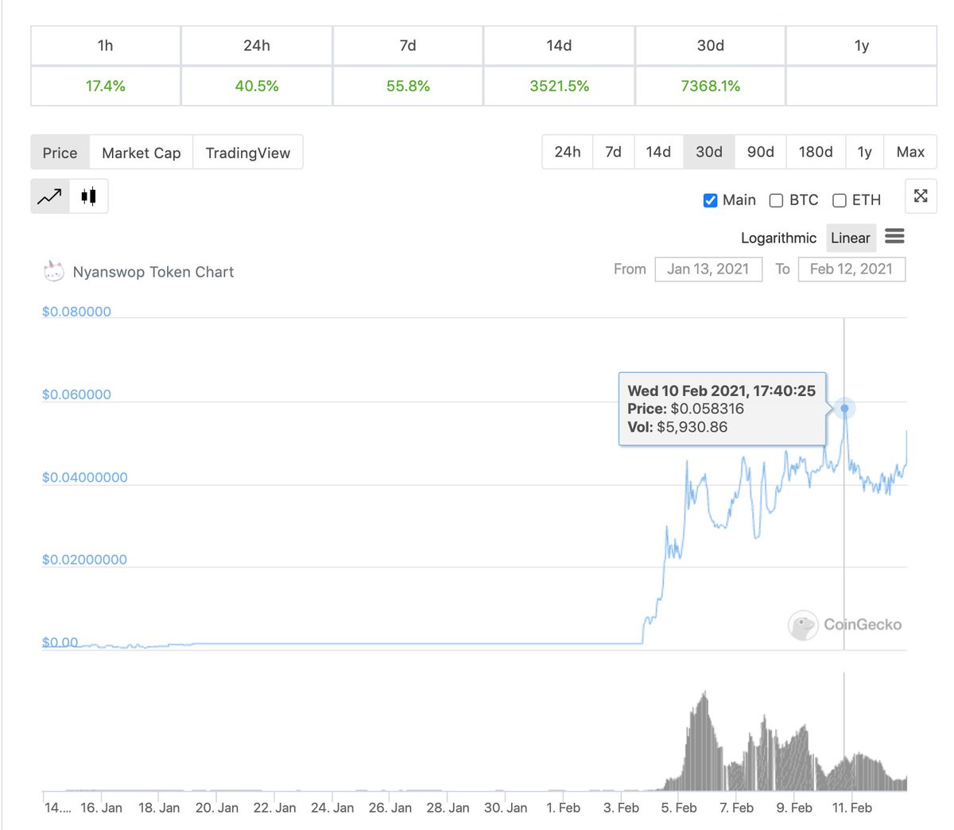954x830 pixels.
Task: Click the 7d percentage change cell
Action: [407, 86]
